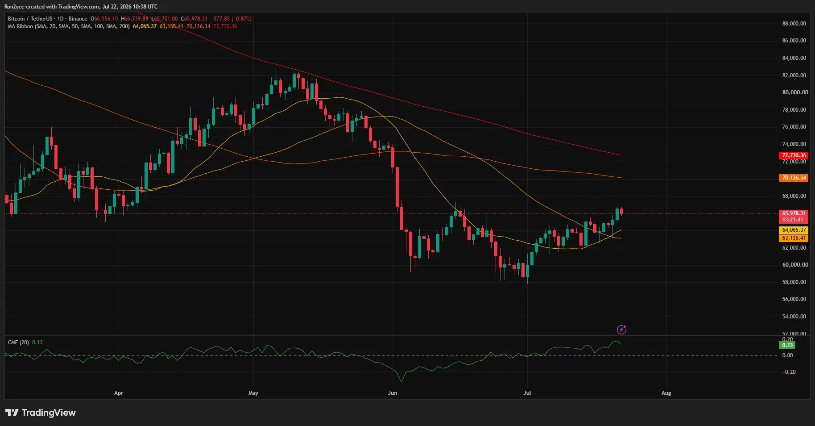Click the 88,000.00 price axis label
Viewport: 815px width, 426px height.
[794, 24]
